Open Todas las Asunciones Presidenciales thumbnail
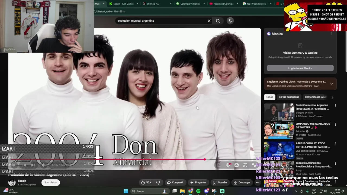The height and width of the screenshot is (195, 347). tap(279, 170)
